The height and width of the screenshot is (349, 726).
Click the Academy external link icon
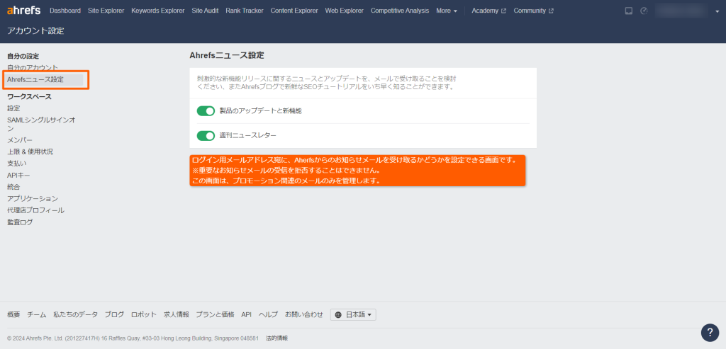[504, 11]
